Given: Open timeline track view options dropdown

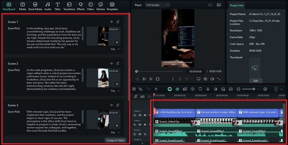Looking at the screenshot, I should (x=281, y=89).
